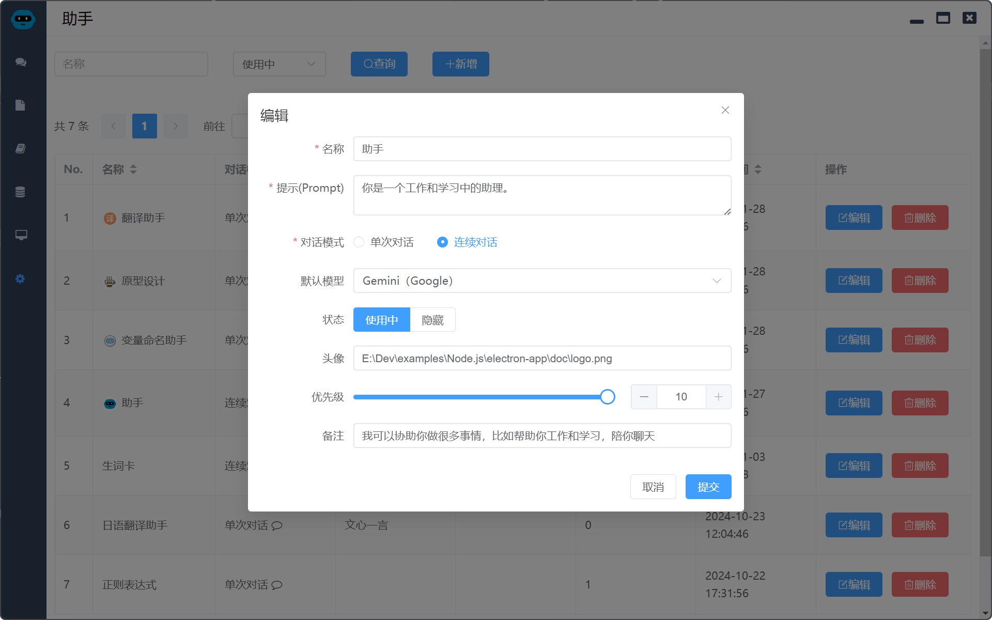Open the book sidebar icon
992x620 pixels.
20,149
